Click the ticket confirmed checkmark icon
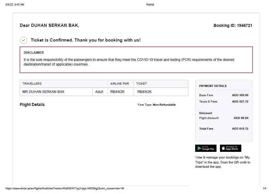271x194 pixels. click(x=23, y=40)
